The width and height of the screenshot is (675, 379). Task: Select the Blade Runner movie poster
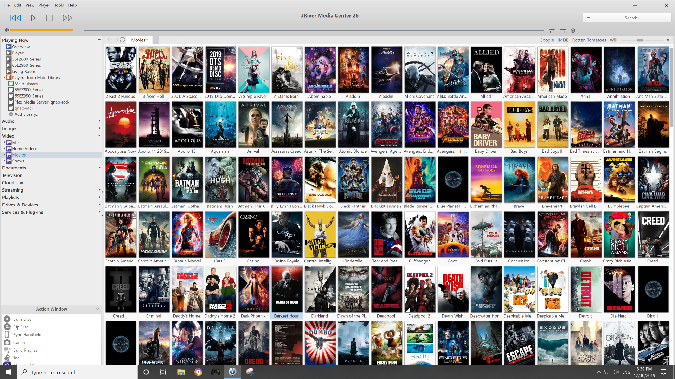pos(419,180)
